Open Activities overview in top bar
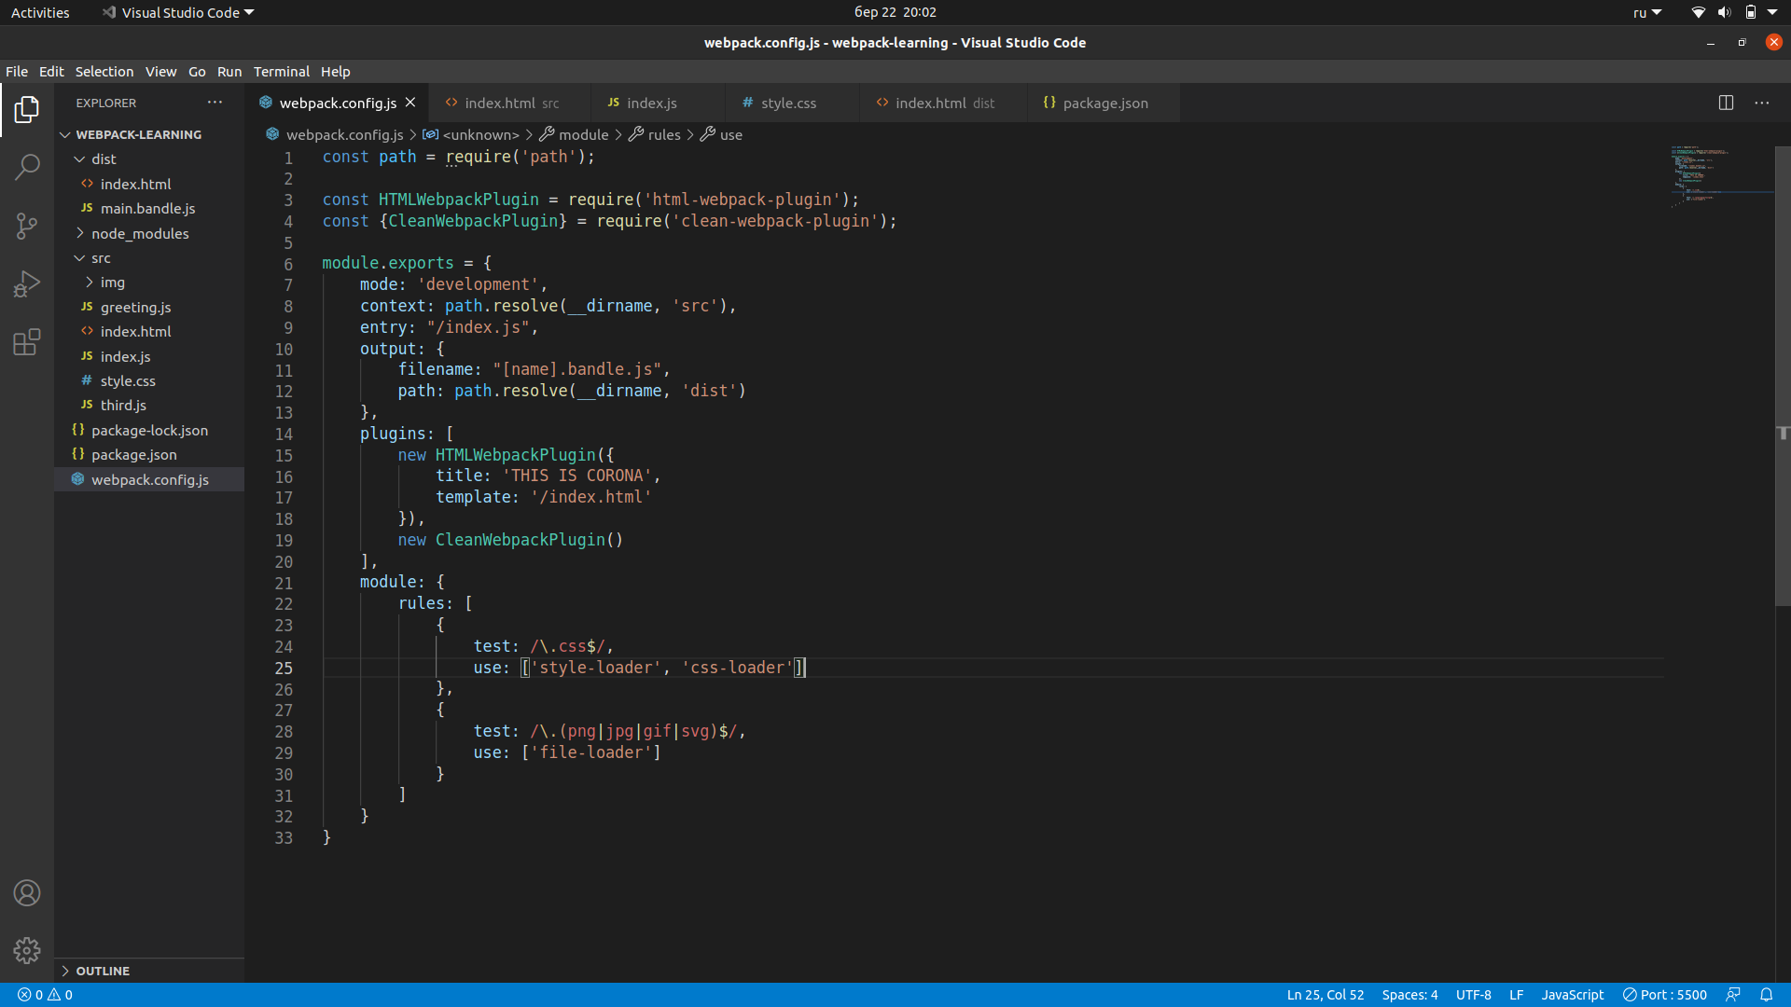The image size is (1791, 1007). pyautogui.click(x=40, y=12)
